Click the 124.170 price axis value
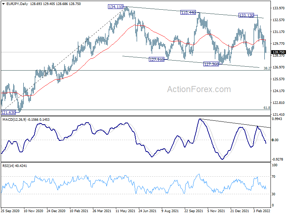The height and width of the screenshot is (215, 287). 279,91
